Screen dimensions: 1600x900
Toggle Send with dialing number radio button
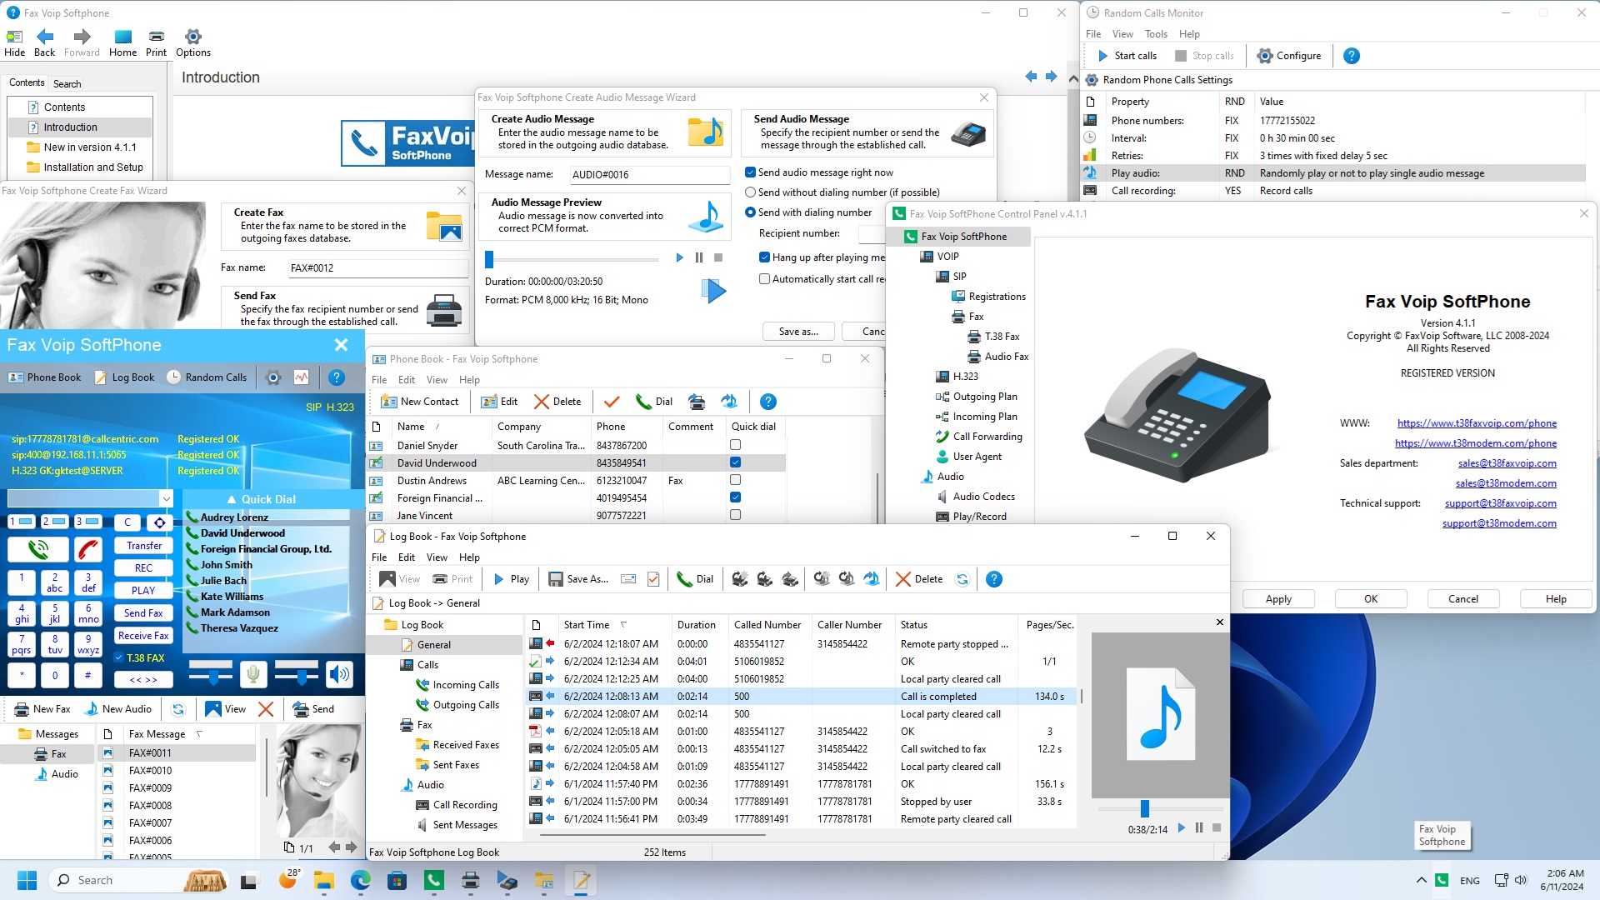(x=749, y=212)
